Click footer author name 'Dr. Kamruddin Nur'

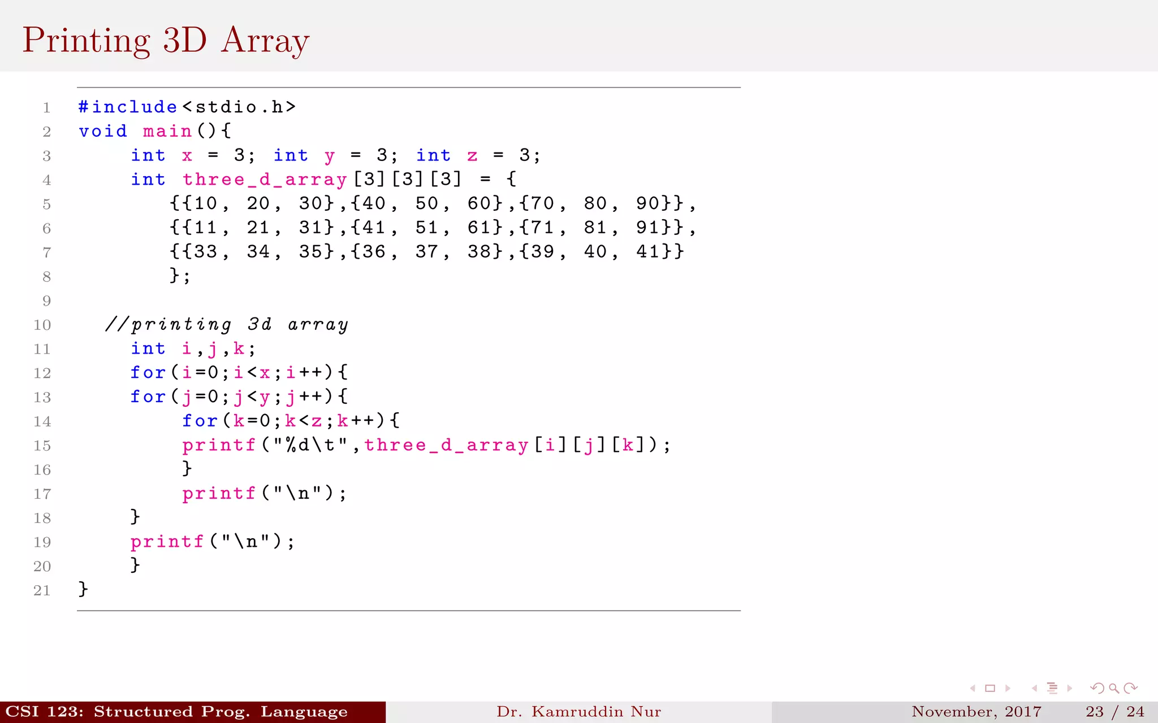(x=579, y=712)
